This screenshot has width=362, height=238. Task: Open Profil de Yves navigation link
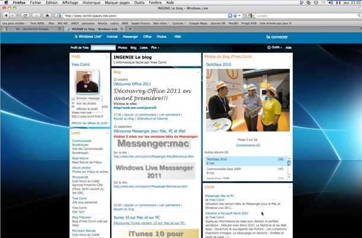pyautogui.click(x=79, y=47)
